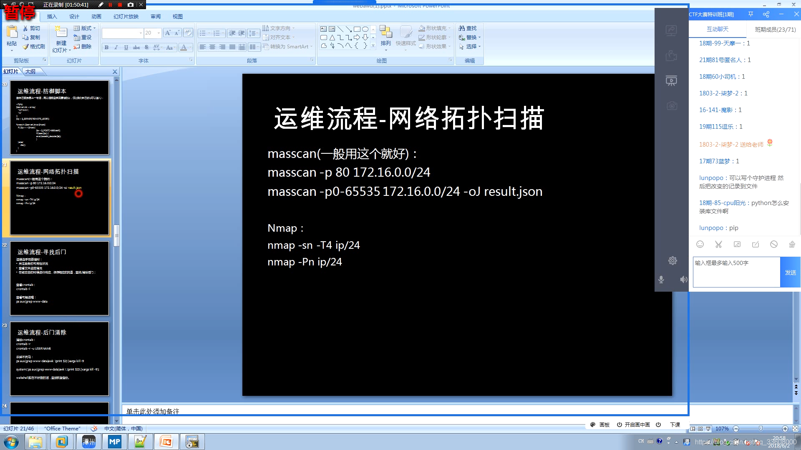Toggle the speaker volume icon

point(683,280)
